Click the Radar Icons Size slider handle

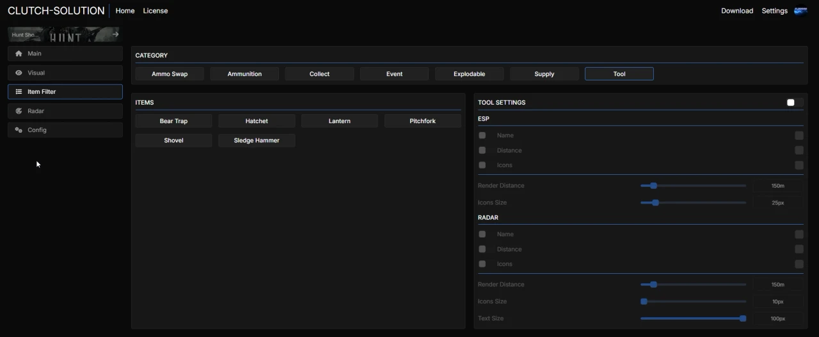(644, 302)
